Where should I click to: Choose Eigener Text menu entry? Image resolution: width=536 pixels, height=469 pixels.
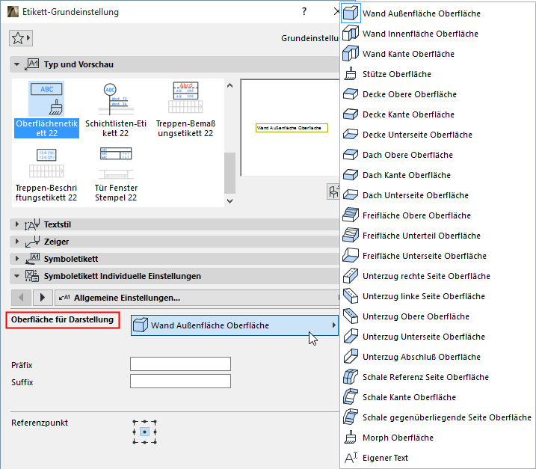tap(437, 457)
